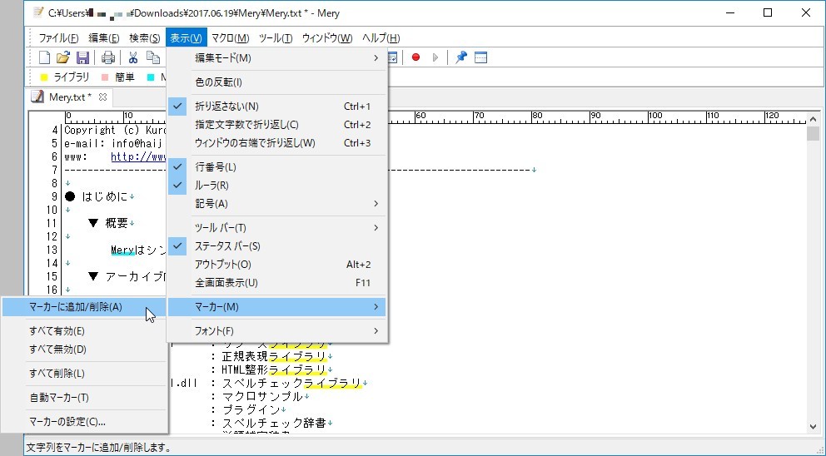Expand the 編集モード(M) submenu
Image resolution: width=826 pixels, height=456 pixels.
[x=276, y=58]
